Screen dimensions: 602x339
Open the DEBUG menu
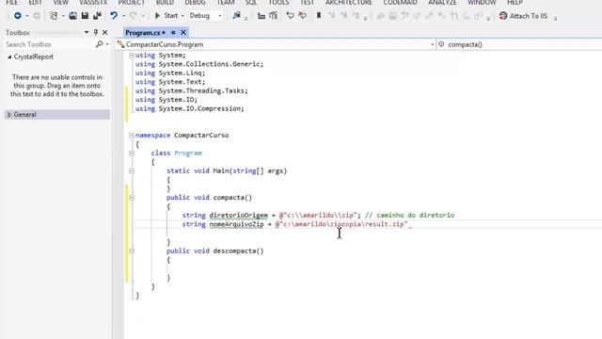[x=195, y=3]
